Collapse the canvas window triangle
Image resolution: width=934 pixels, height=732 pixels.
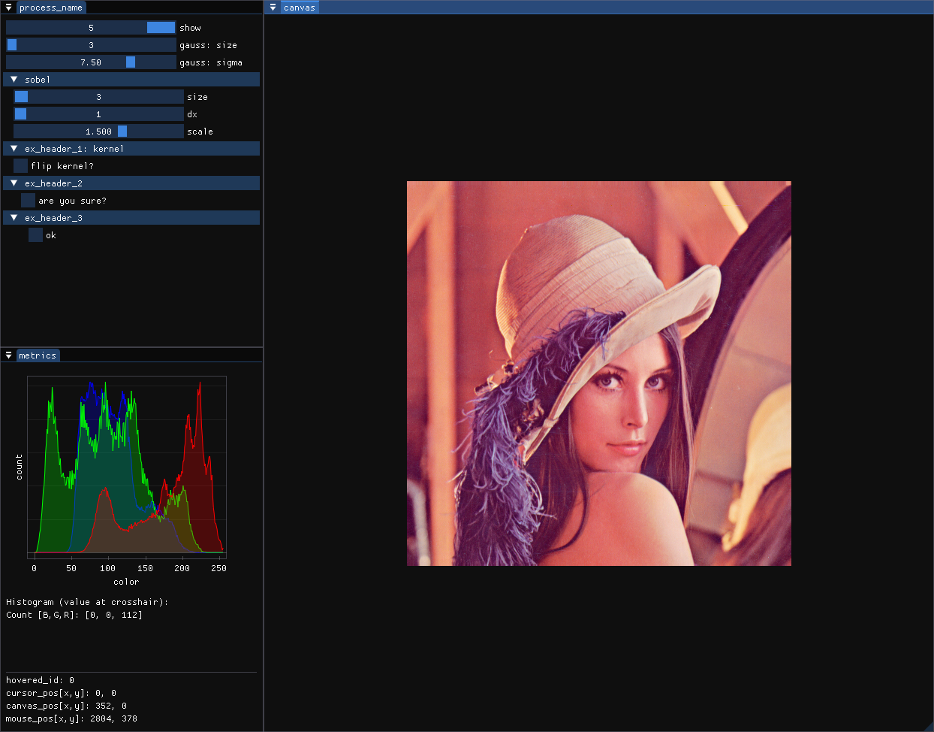tap(273, 8)
